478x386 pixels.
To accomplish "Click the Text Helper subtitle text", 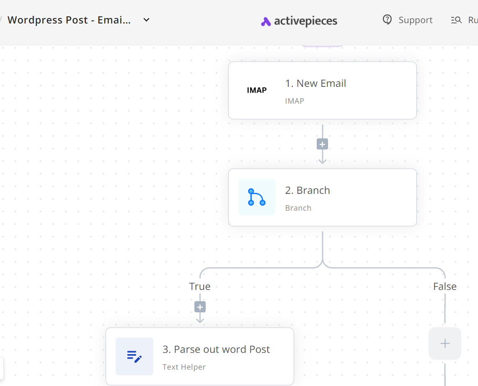I will coord(184,367).
